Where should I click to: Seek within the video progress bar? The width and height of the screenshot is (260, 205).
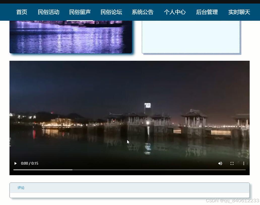tap(129, 170)
